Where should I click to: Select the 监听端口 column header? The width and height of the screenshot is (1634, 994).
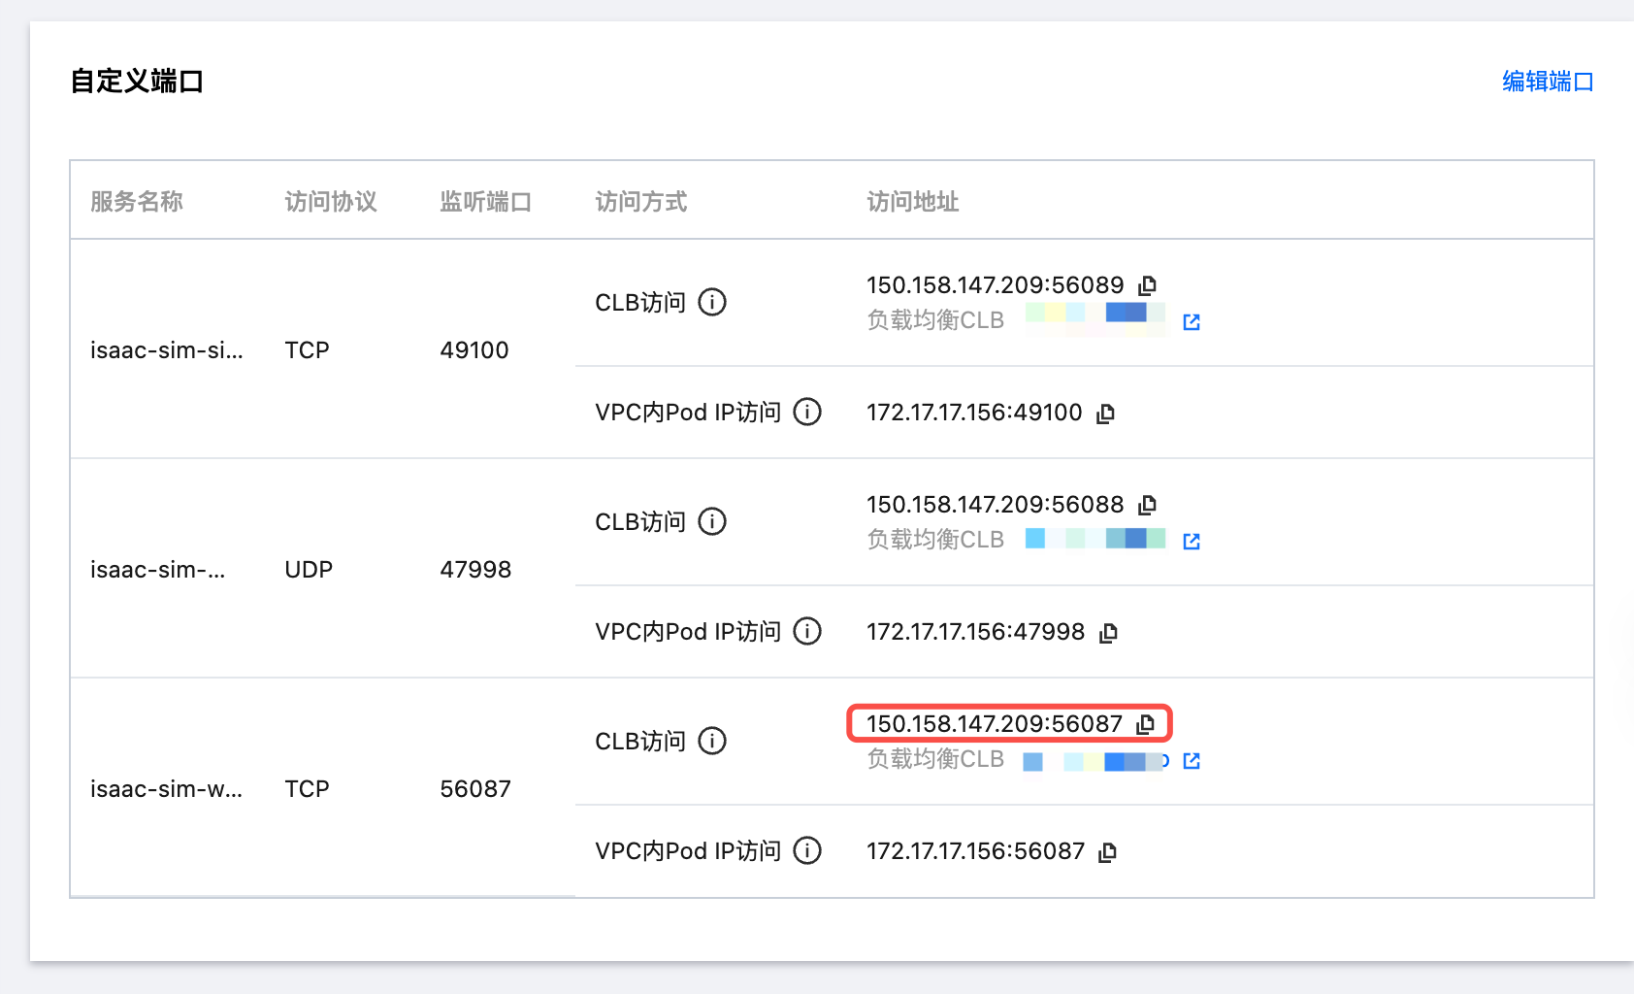point(485,202)
